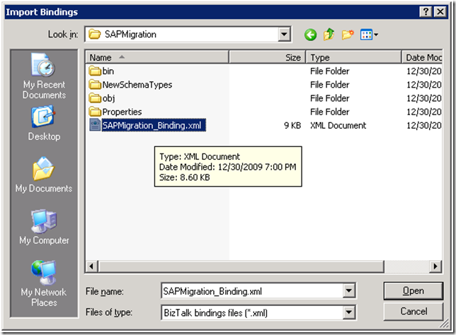456x335 pixels.
Task: Go back using the green arrow icon
Action: pos(310,35)
